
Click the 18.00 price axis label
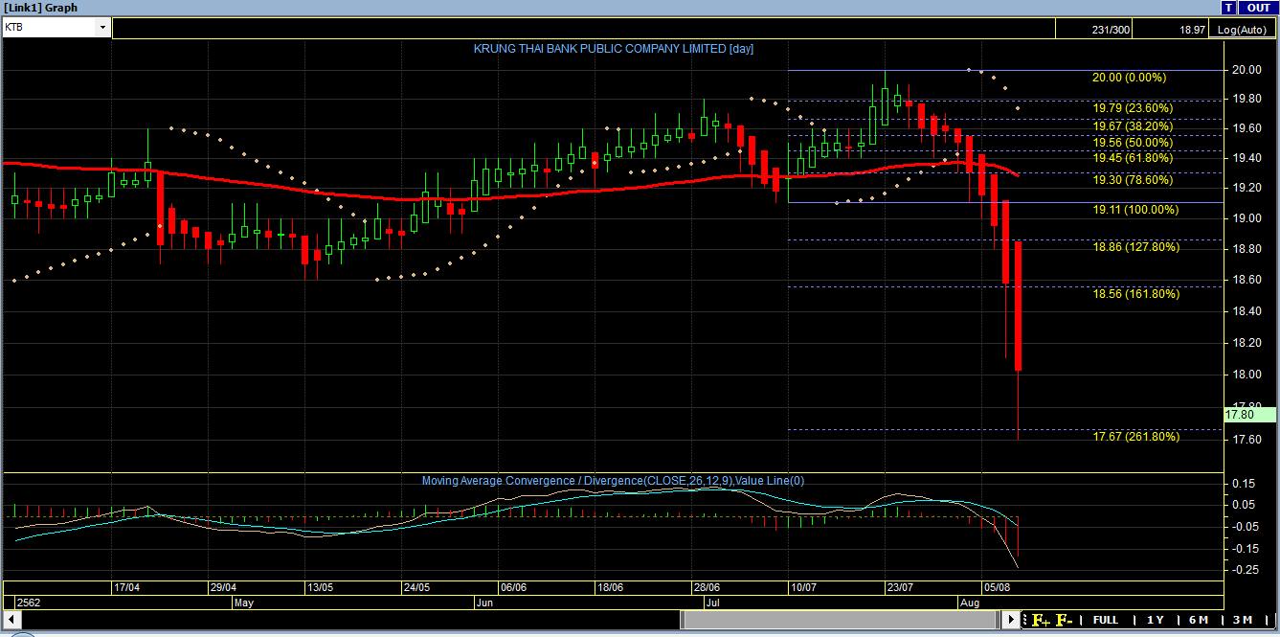click(1246, 375)
